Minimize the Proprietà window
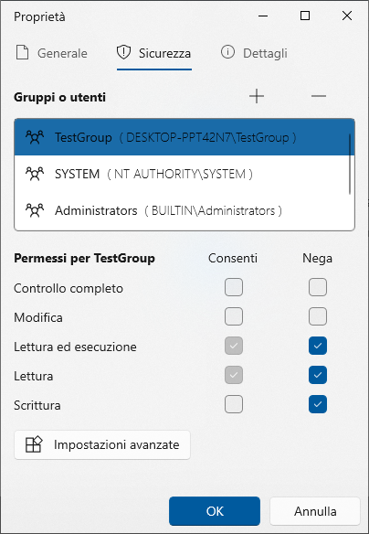The height and width of the screenshot is (534, 369). (x=262, y=16)
